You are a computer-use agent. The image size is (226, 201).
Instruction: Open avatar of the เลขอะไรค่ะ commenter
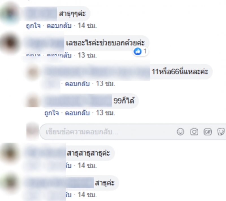coord(10,43)
